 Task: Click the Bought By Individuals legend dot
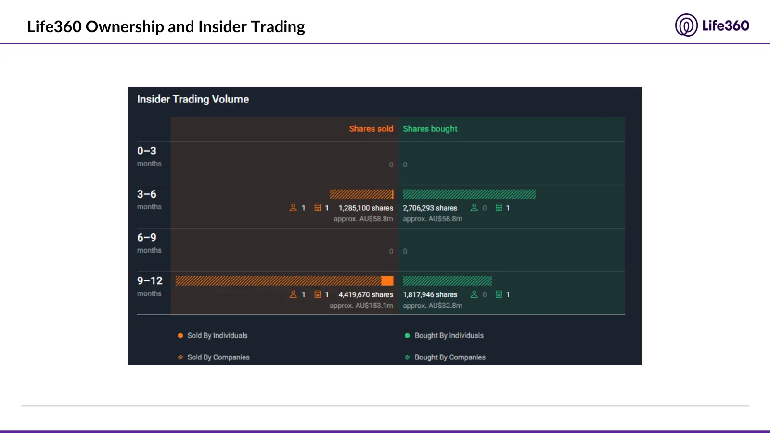click(x=407, y=336)
